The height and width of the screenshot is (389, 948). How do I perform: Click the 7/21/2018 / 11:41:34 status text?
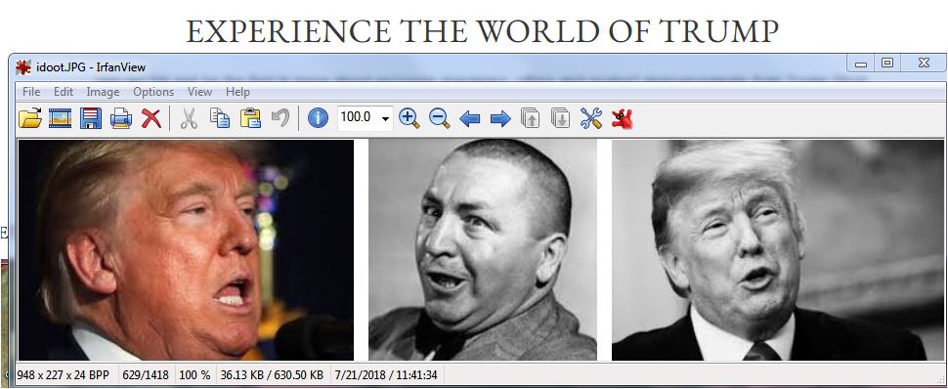(x=386, y=375)
